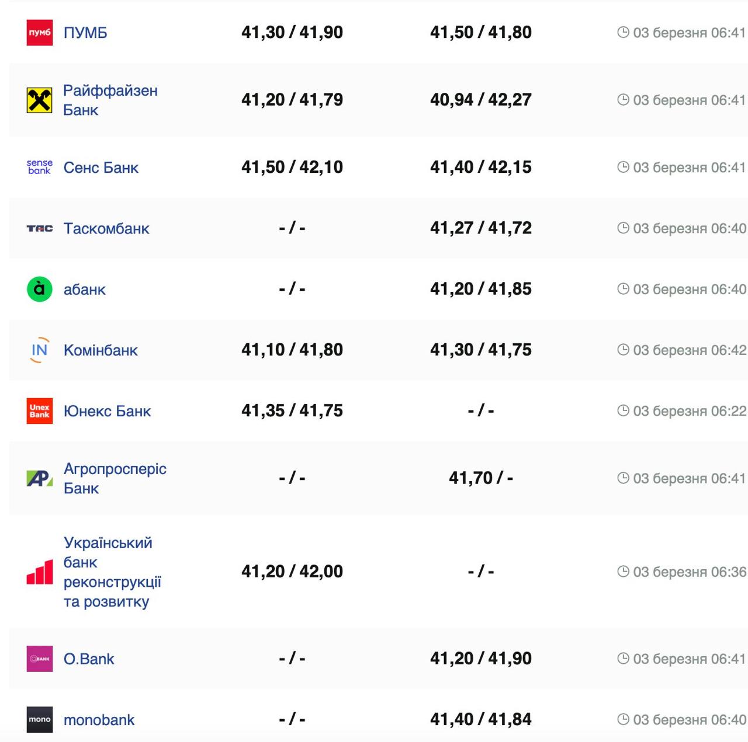Click the Агропросперіс Банк AP logo
Screen dimensions: 748x742
tap(40, 479)
